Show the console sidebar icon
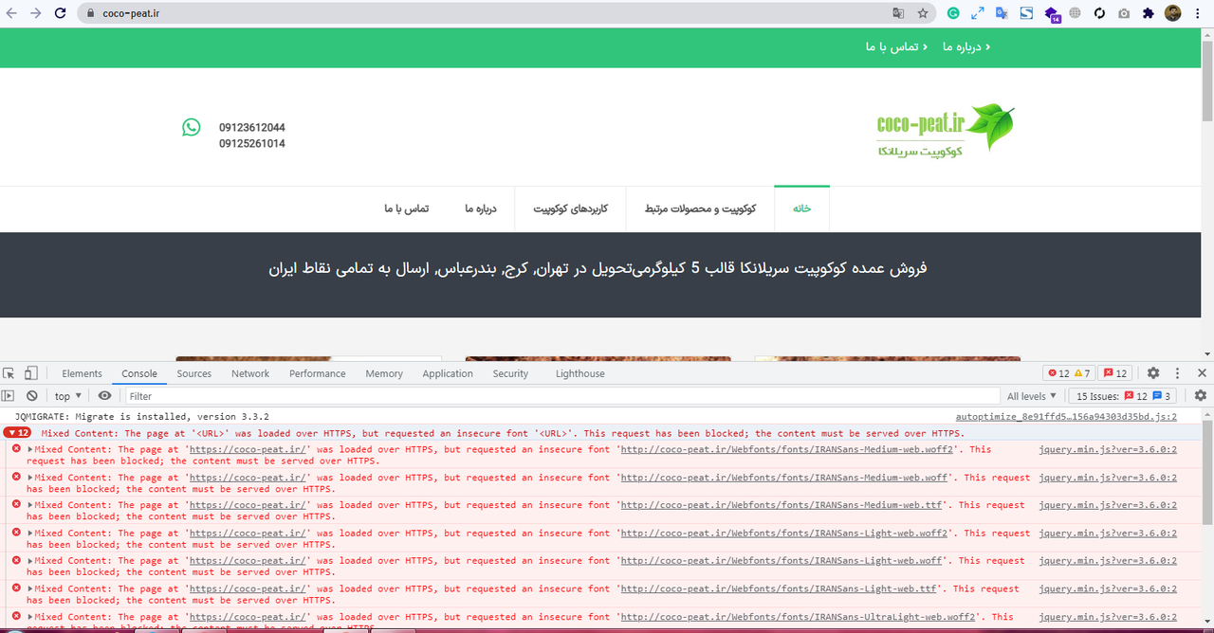Image resolution: width=1214 pixels, height=633 pixels. click(x=9, y=396)
